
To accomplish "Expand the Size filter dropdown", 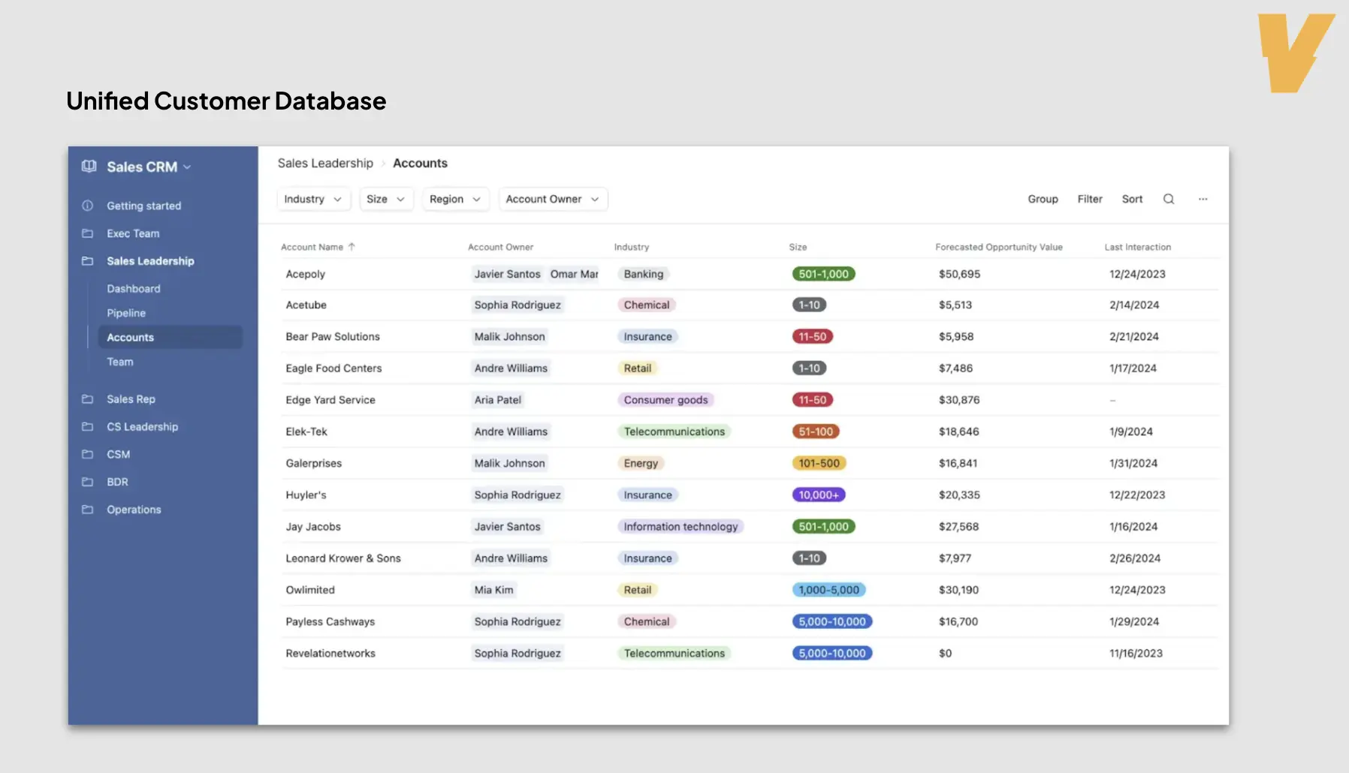I will coord(386,199).
